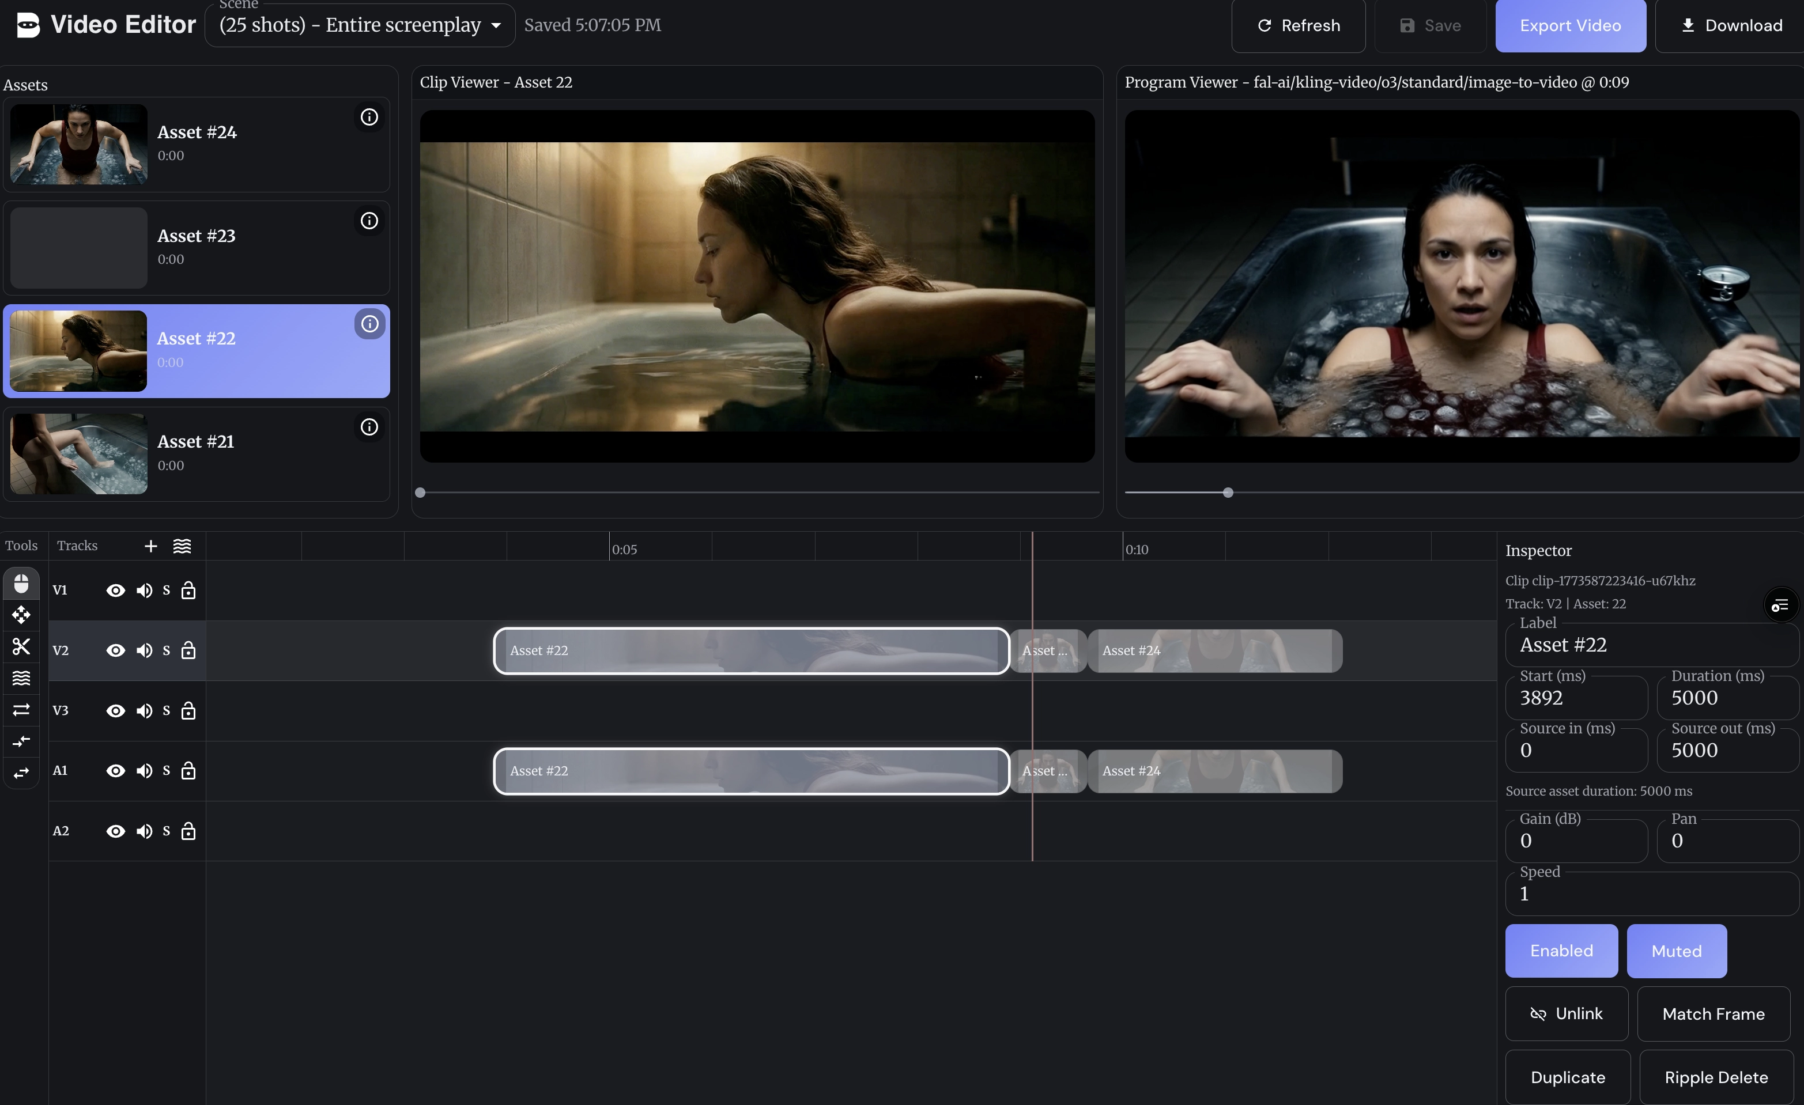Screen dimensions: 1804x1105
Task: Select the move tool in Tools column
Action: point(21,615)
